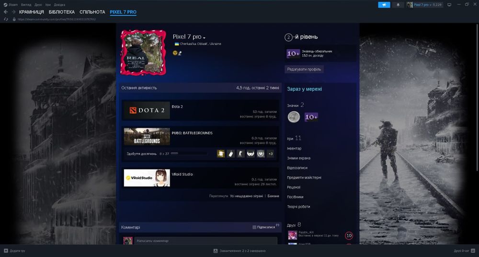Viewport: 479px width, 257px height.
Task: Click the first friend's avatar in Друзі list
Action: (292, 235)
